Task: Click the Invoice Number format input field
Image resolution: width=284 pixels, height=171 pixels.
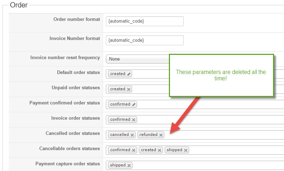Action: tap(145, 40)
